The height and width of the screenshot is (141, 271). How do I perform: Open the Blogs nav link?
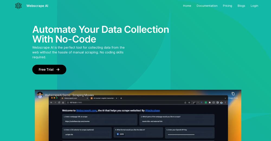(x=241, y=6)
